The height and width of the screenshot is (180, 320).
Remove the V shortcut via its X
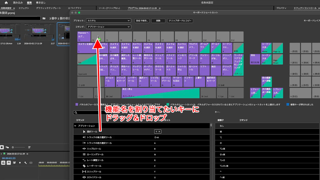[x=159, y=132]
